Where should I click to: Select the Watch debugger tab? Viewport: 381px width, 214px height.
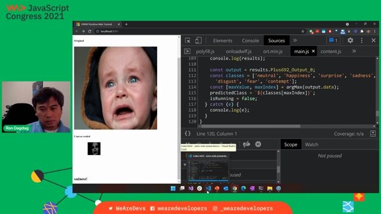point(311,144)
